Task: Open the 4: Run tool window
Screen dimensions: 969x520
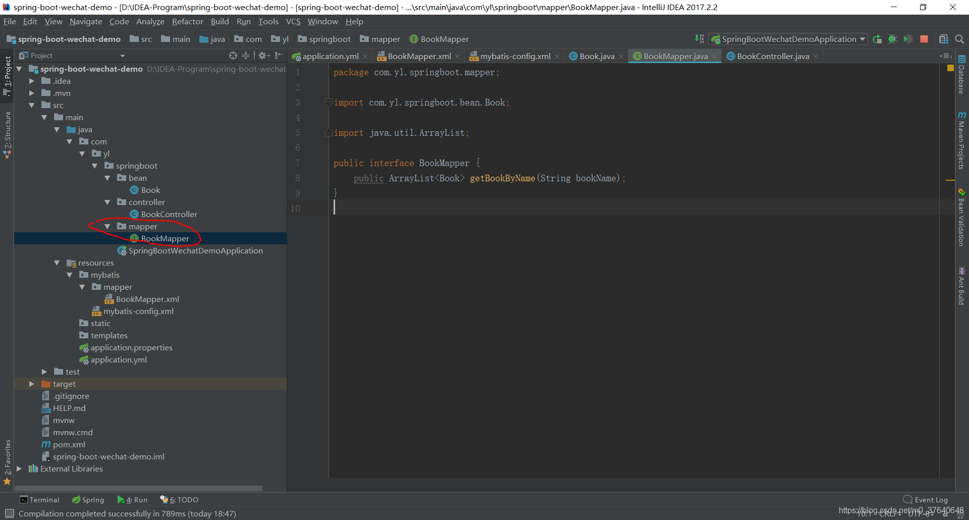Action: [x=132, y=499]
